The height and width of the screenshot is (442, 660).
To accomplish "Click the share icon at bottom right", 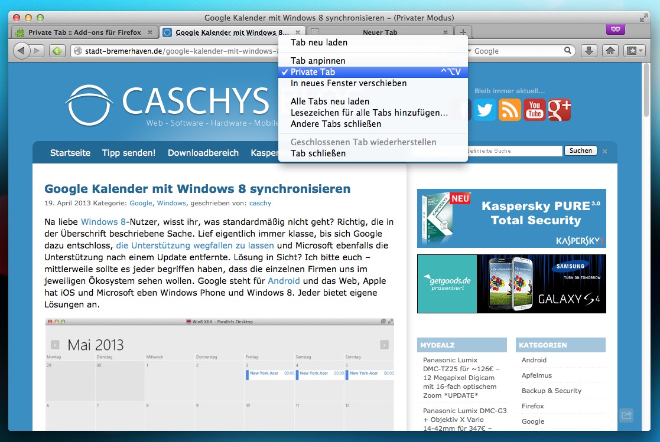I will click(x=626, y=415).
